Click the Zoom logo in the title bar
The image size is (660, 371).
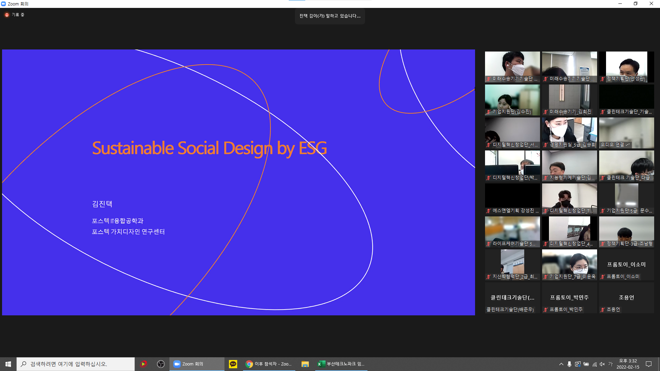pos(3,4)
